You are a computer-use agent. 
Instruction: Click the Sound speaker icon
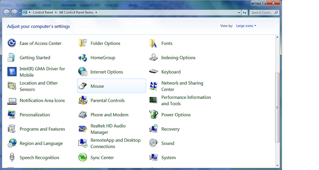click(x=154, y=143)
